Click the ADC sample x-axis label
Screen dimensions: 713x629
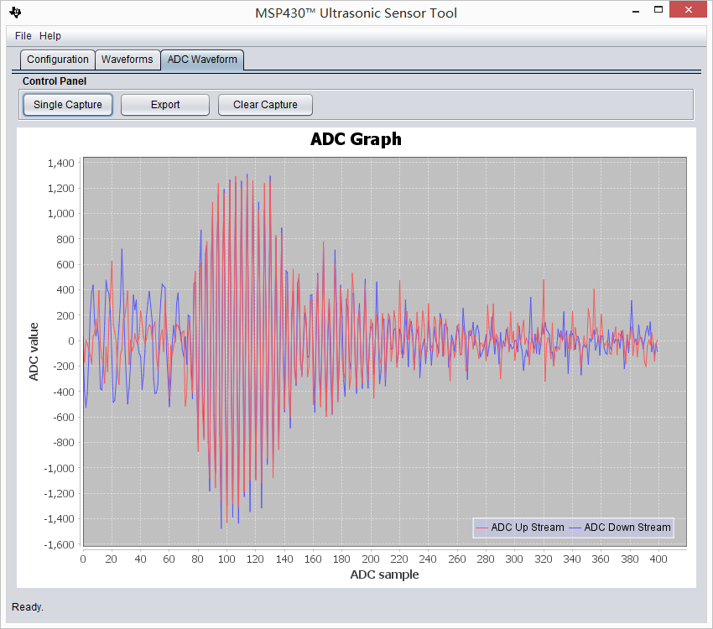pyautogui.click(x=384, y=574)
